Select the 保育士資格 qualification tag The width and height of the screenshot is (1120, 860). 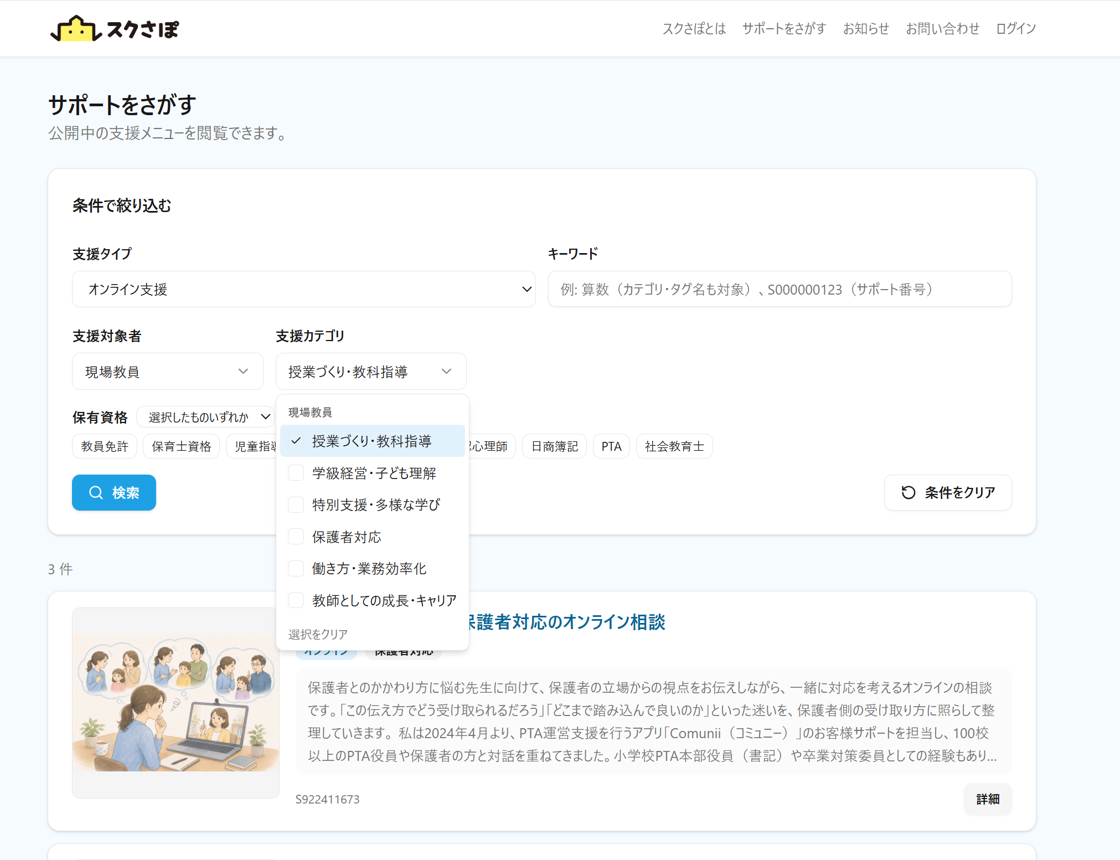[x=182, y=446]
